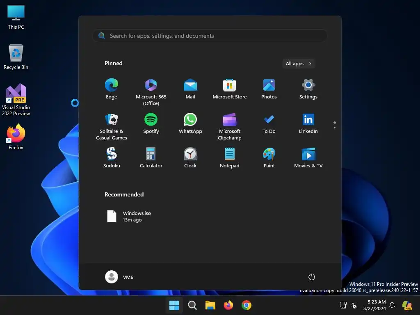Launch Firefox from taskbar
Screen dimensions: 420x315
click(x=228, y=305)
